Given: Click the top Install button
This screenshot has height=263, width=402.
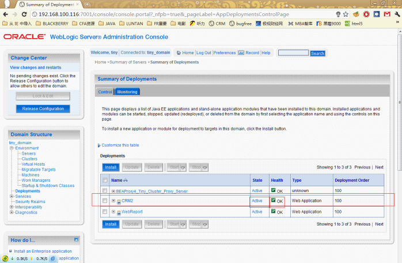Looking at the screenshot, I should tap(111, 167).
